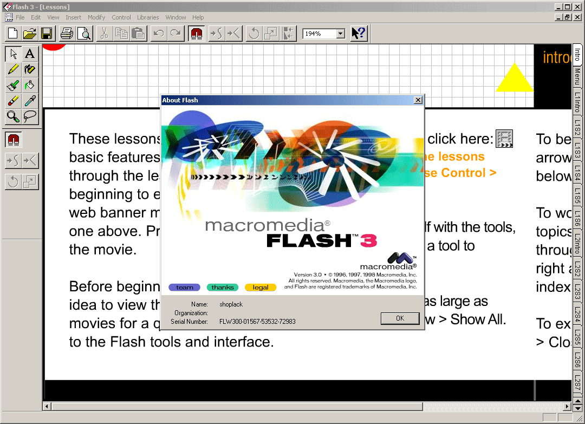Image resolution: width=585 pixels, height=424 pixels.
Task: Click the document icon beside File menu
Action: [x=9, y=17]
